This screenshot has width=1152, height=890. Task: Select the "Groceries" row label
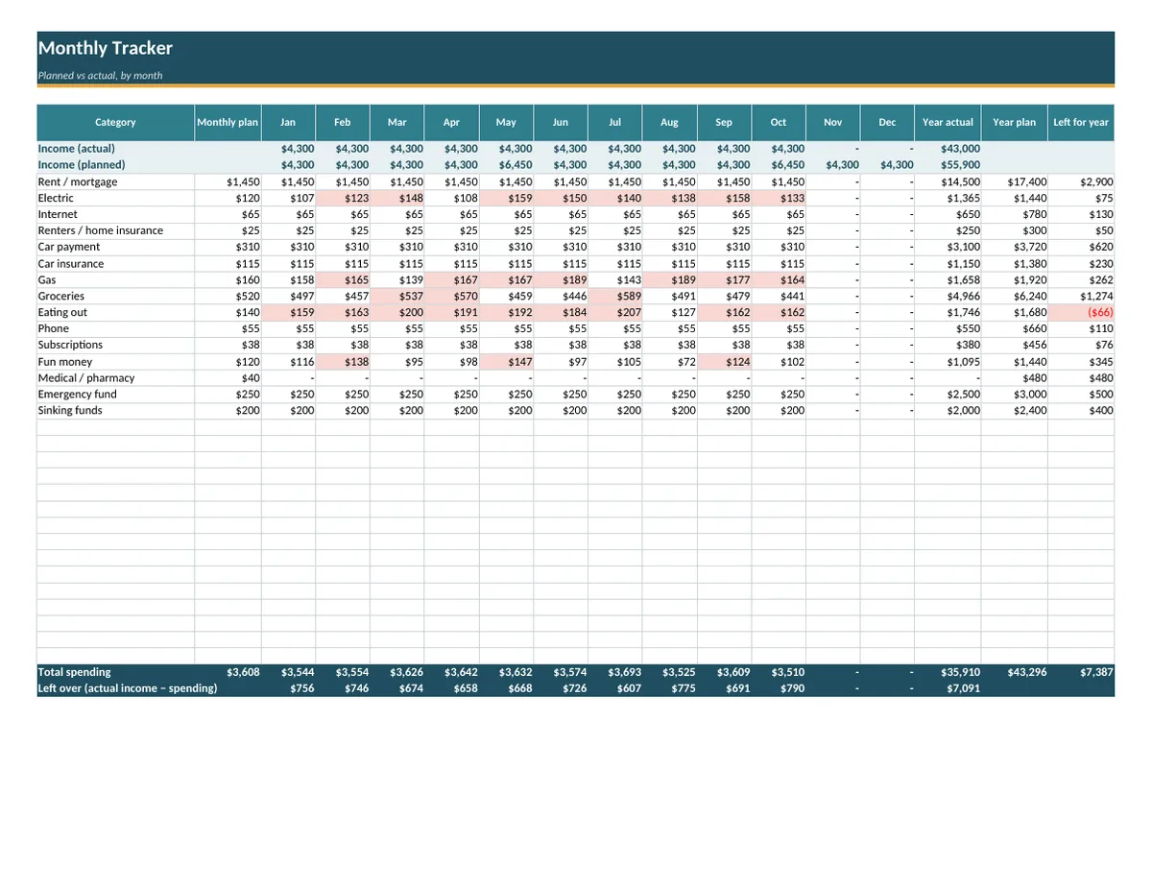[61, 297]
